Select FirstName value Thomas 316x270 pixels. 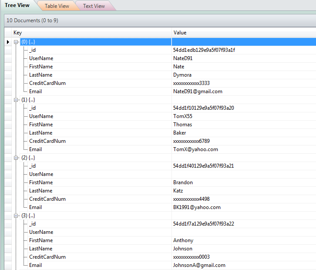[x=182, y=125]
